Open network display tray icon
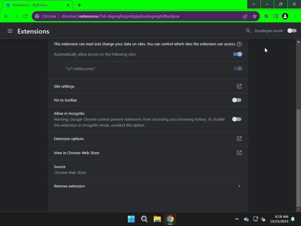 255,219
